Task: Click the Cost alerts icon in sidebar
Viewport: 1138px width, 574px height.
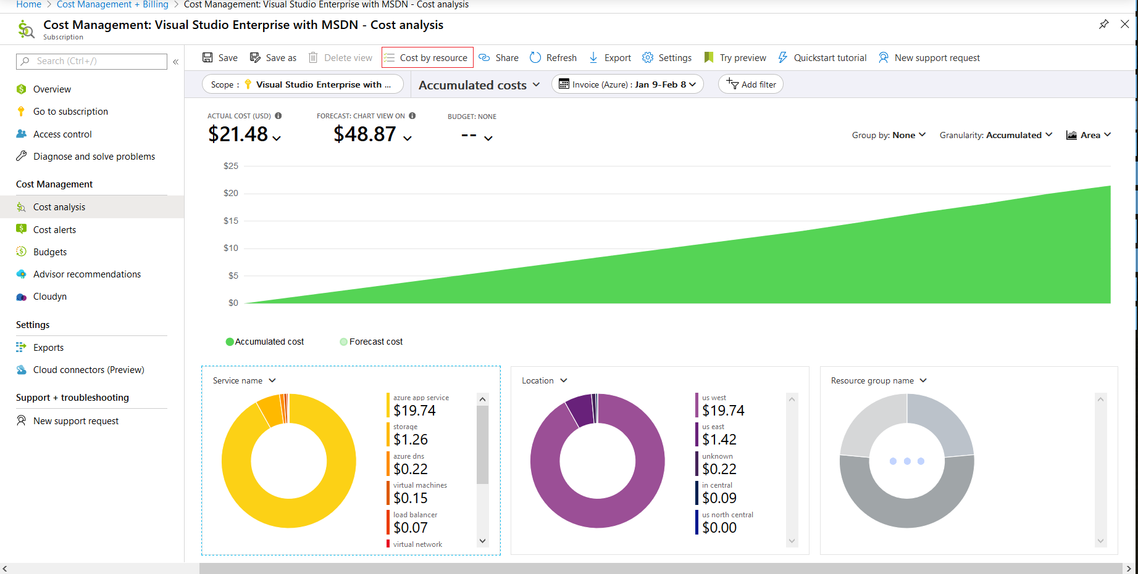Action: coord(22,229)
